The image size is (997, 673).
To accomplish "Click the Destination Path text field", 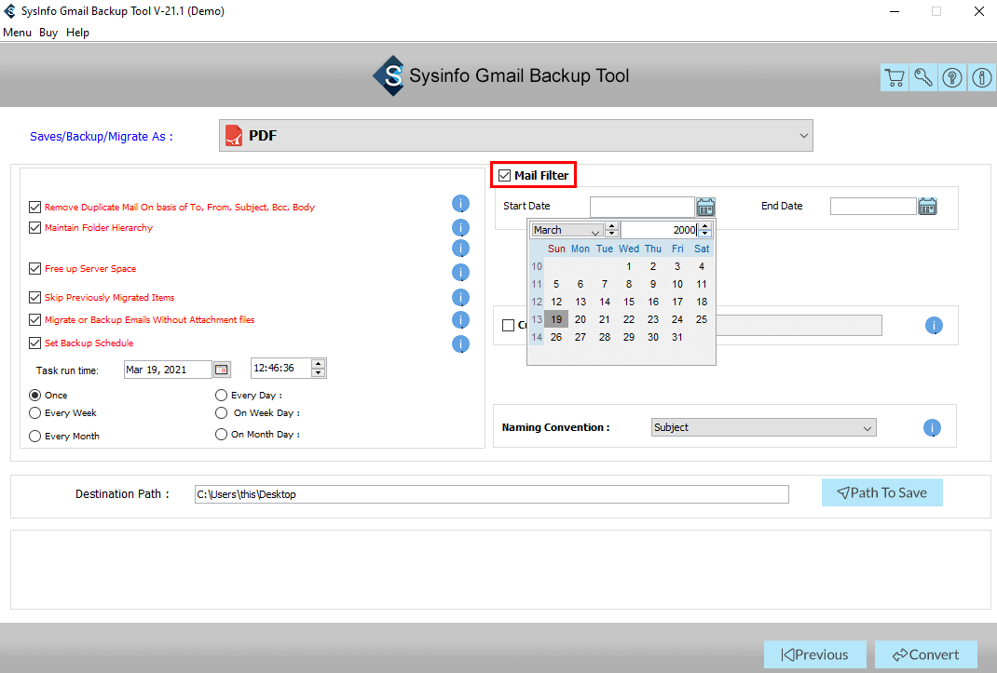I will coord(491,494).
